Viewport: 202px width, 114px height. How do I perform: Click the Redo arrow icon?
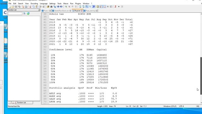[x=44, y=7]
